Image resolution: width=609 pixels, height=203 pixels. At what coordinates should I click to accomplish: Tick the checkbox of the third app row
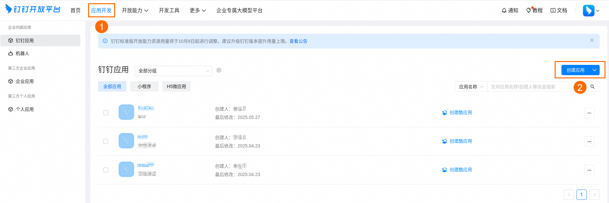106,170
